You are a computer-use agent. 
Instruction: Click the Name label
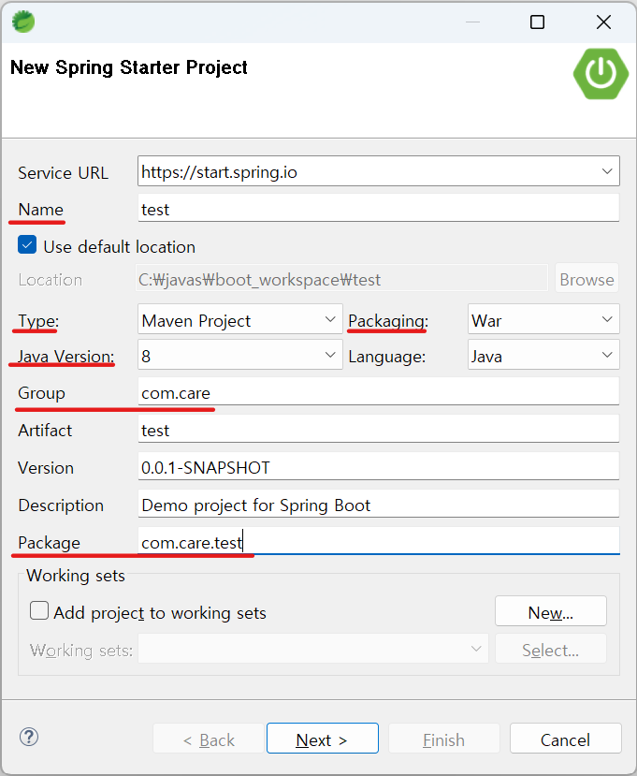tap(40, 210)
